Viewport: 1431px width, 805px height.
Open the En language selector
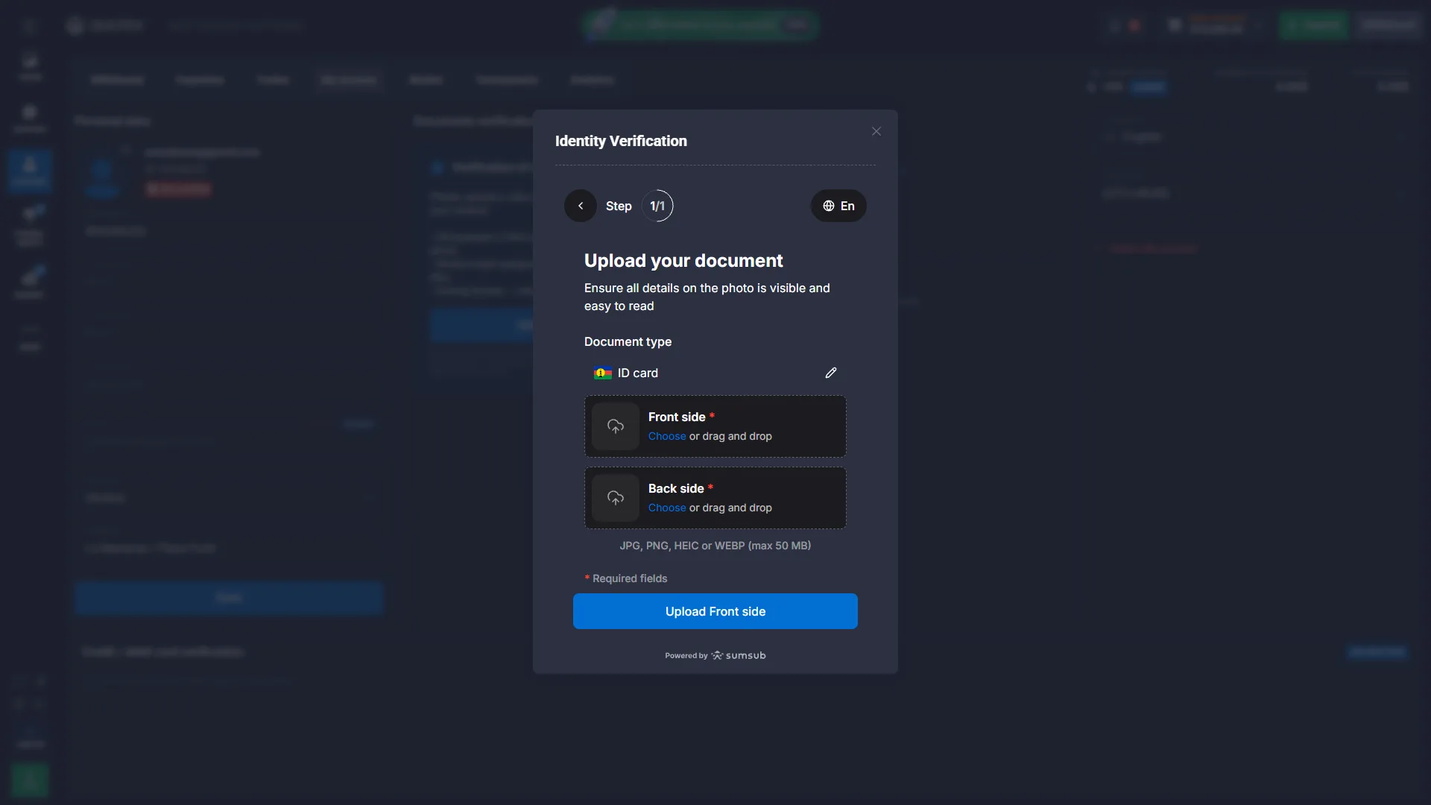click(x=838, y=206)
